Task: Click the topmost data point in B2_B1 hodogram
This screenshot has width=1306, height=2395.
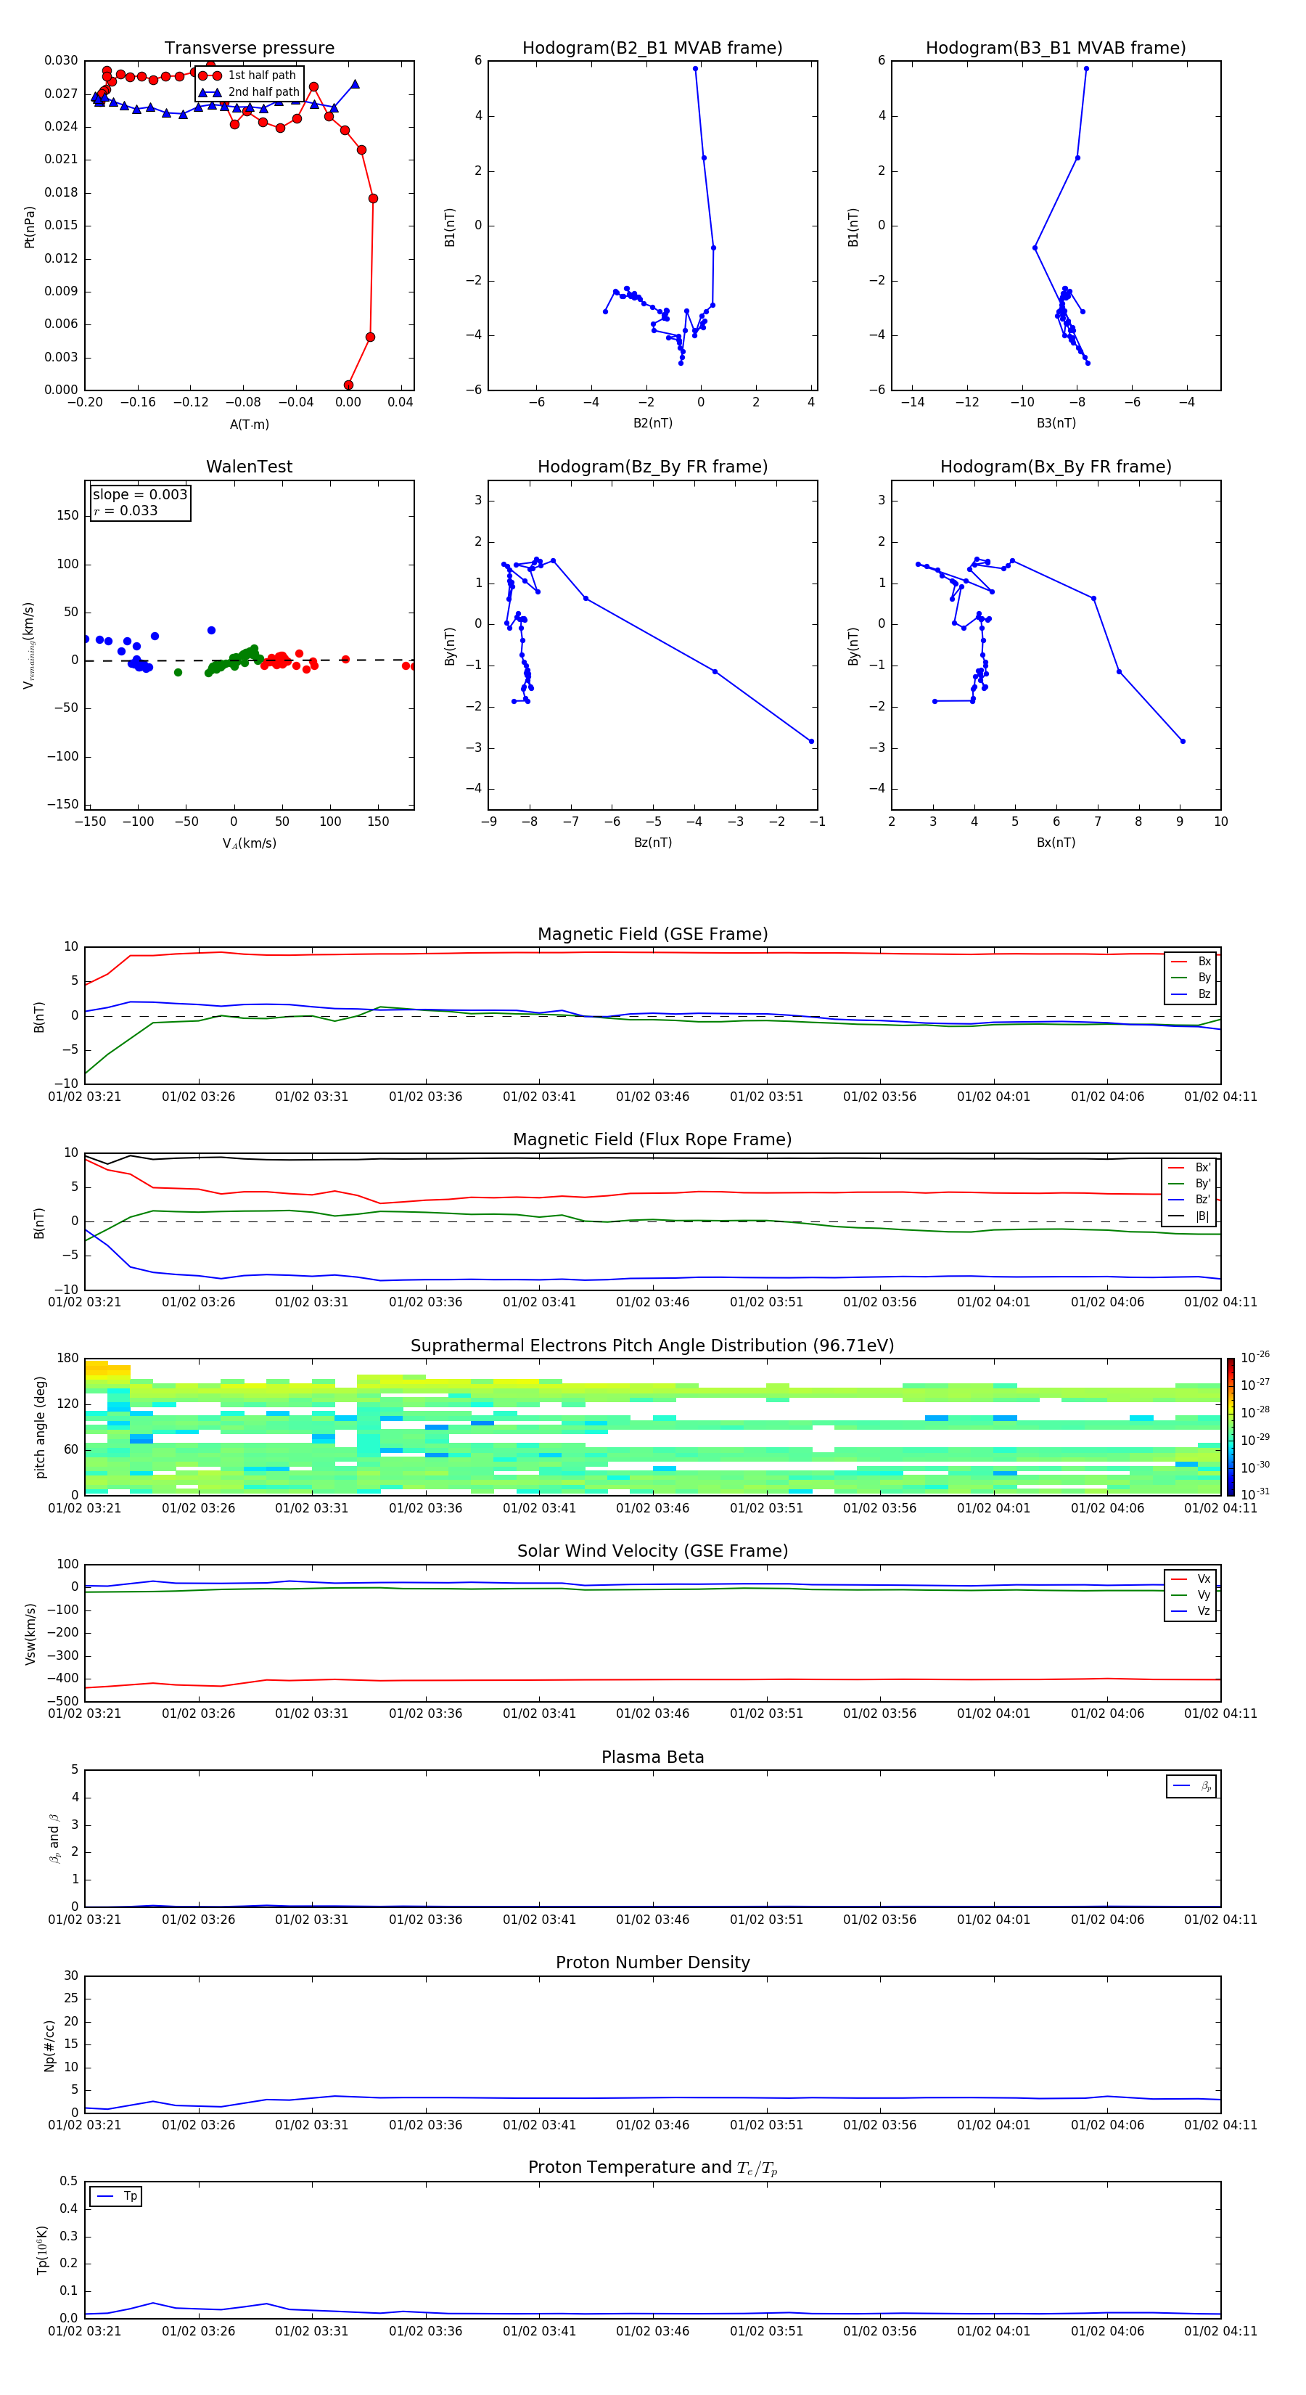Action: (695, 69)
